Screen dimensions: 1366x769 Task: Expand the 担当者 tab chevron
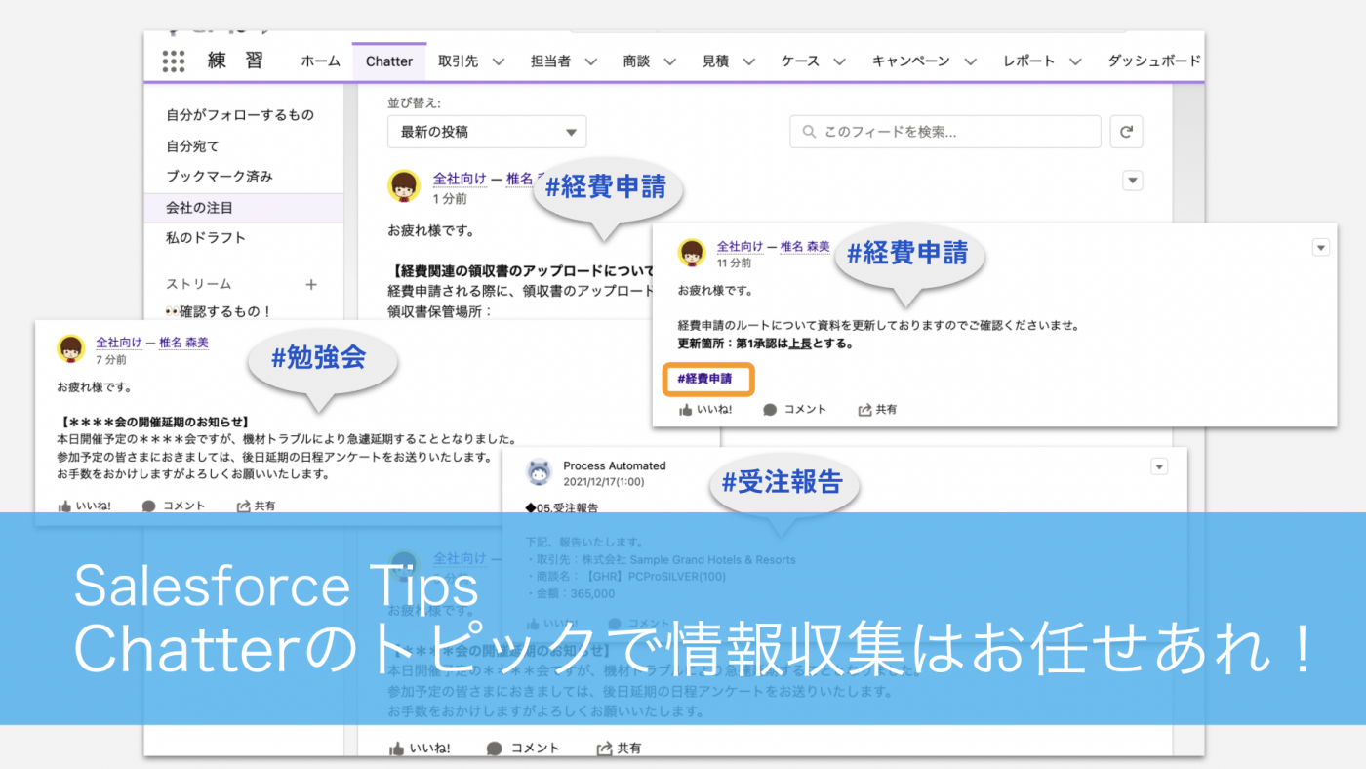pyautogui.click(x=590, y=61)
